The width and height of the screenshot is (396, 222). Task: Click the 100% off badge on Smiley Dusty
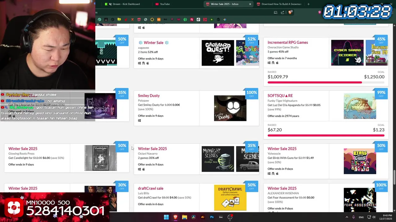pos(252,94)
